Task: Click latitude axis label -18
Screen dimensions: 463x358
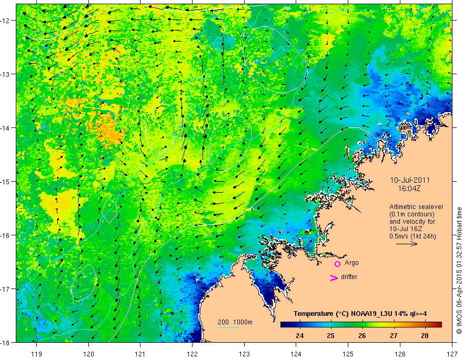Action: [5, 342]
